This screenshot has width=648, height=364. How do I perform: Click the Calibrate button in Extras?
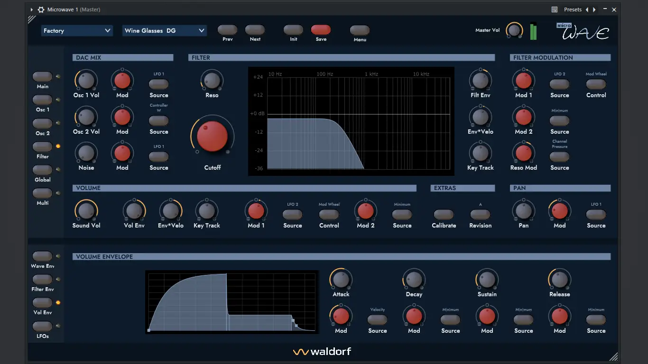tap(444, 215)
